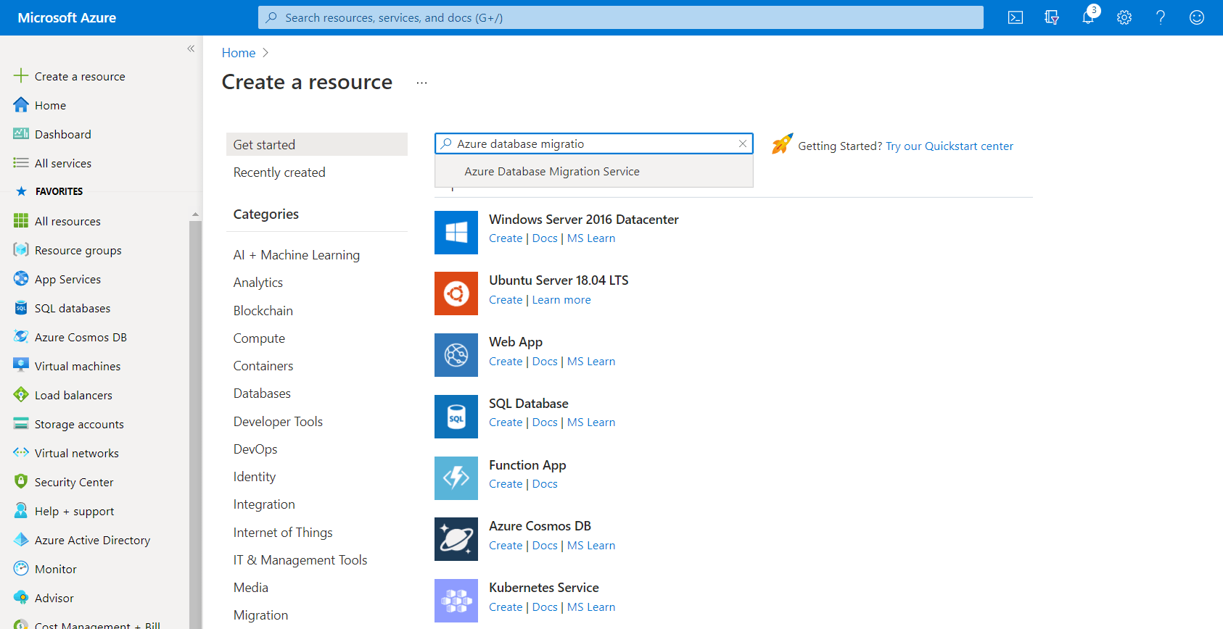
Task: Click the global Search resources box
Action: click(x=621, y=17)
